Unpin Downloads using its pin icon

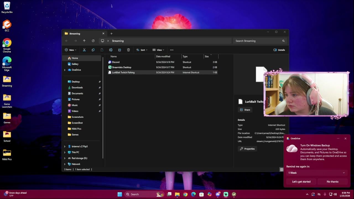[100, 88]
